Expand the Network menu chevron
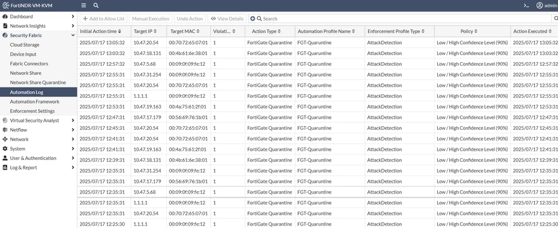 [73, 139]
